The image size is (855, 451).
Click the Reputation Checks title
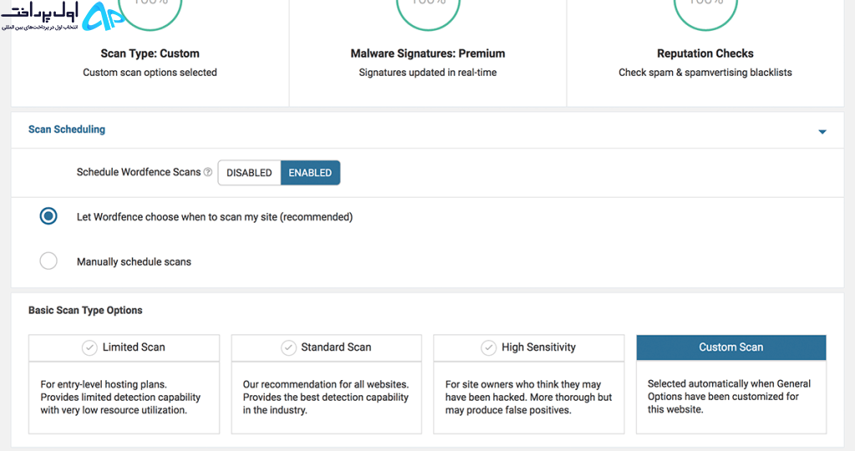point(705,53)
